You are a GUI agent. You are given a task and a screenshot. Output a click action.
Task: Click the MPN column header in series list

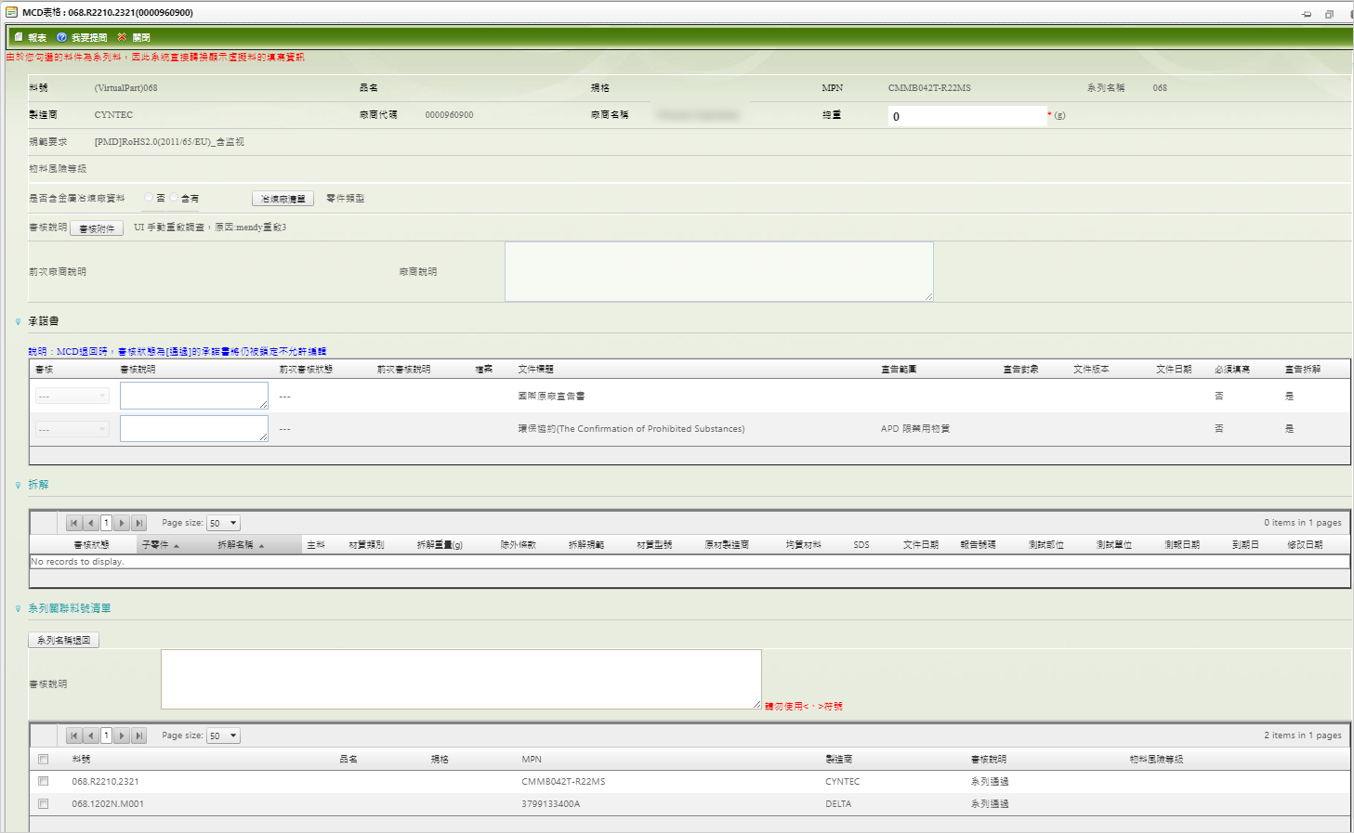[532, 760]
